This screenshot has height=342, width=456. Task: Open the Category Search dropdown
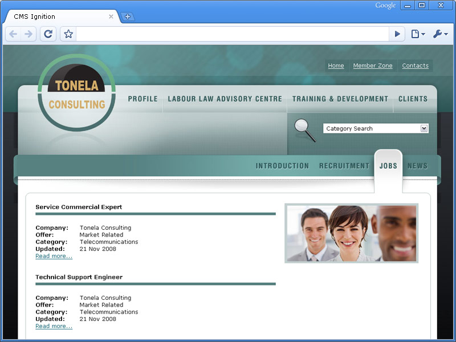pos(424,128)
